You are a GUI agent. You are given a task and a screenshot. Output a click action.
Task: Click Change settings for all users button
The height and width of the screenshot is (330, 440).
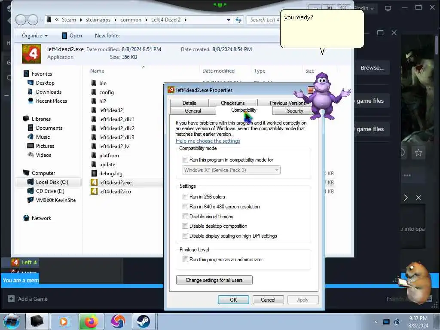point(214,280)
